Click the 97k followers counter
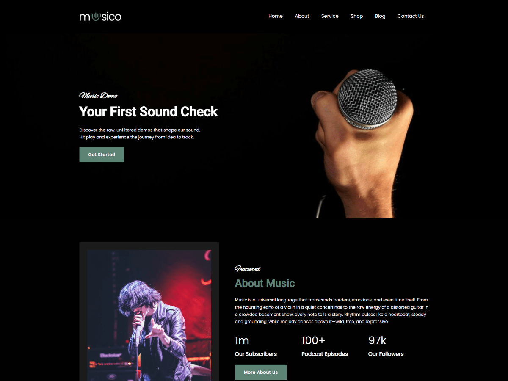 coord(377,340)
